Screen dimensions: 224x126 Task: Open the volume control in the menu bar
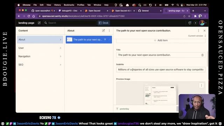tap(161, 5)
